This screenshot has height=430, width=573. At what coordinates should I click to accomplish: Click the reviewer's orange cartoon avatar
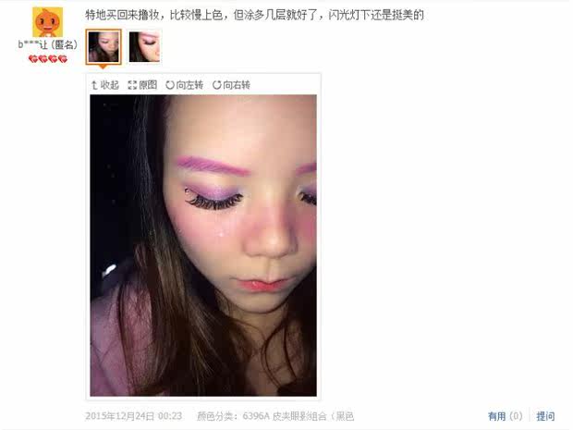click(x=47, y=22)
